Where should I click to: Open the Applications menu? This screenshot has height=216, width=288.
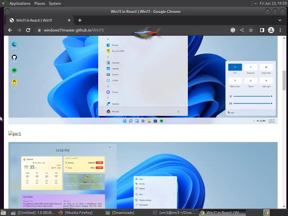coord(20,3)
